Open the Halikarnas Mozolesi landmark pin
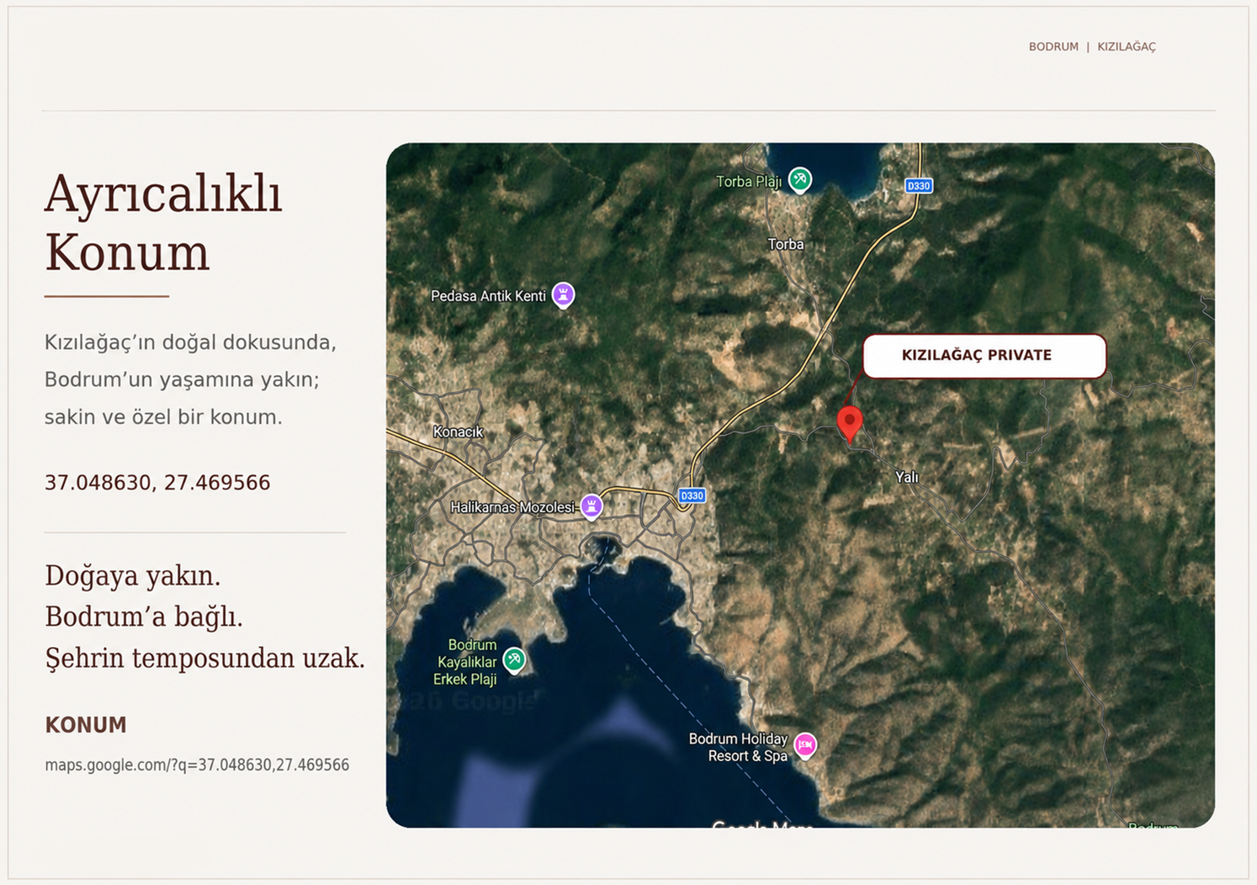This screenshot has height=885, width=1257. click(x=591, y=506)
